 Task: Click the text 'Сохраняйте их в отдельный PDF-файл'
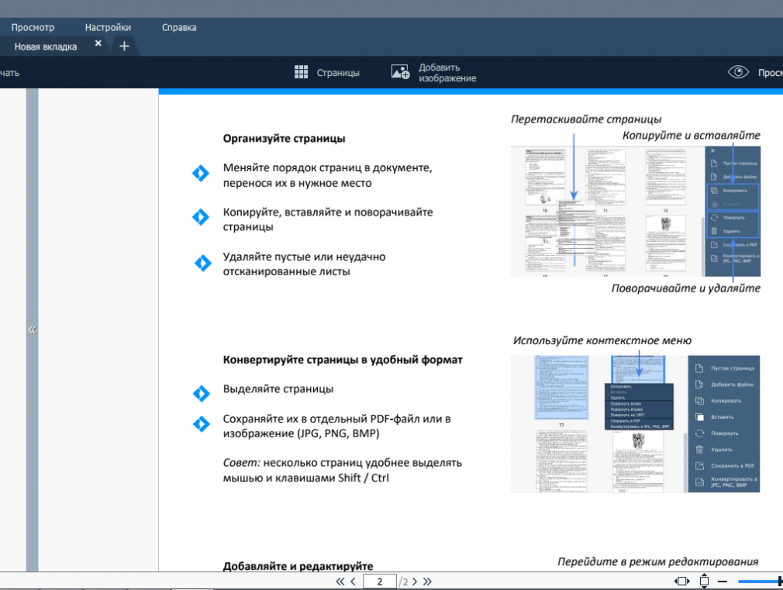coord(326,419)
